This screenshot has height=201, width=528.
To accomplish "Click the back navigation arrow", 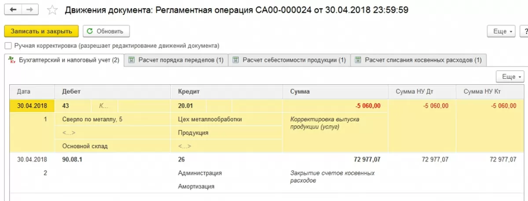I will click(14, 10).
